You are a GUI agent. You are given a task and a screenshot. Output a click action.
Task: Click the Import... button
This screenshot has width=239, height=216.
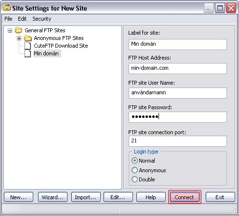(86, 197)
